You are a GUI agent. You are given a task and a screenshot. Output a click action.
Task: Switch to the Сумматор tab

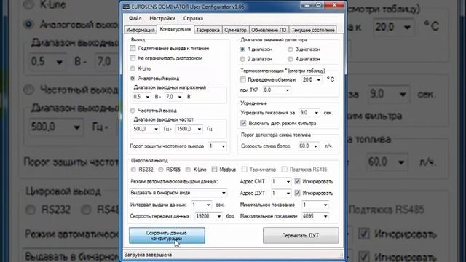[x=235, y=30]
